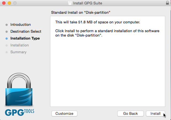Image resolution: width=171 pixels, height=120 pixels.
Task: Click the blue bullet beside Installation Type
Action: click(x=7, y=38)
